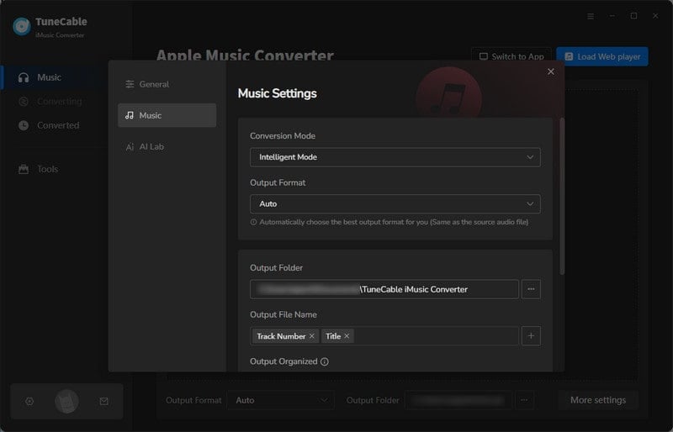Image resolution: width=673 pixels, height=432 pixels.
Task: Close the Music Settings dialog
Action: point(551,71)
